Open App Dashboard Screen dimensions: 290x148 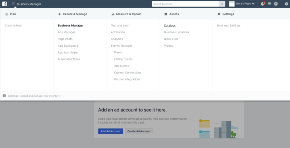(68, 46)
